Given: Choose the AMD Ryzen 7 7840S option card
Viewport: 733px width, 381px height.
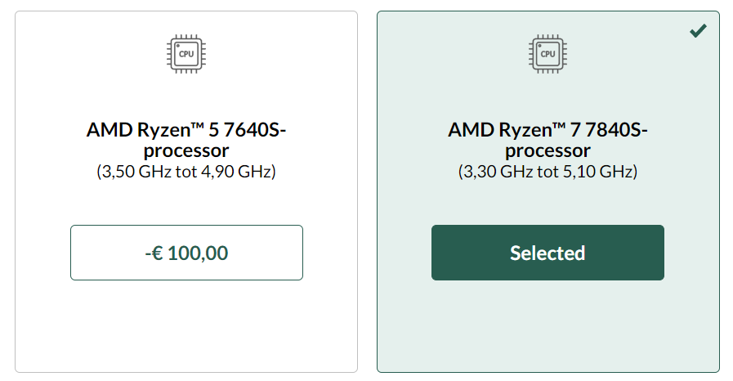Looking at the screenshot, I should [x=548, y=327].
